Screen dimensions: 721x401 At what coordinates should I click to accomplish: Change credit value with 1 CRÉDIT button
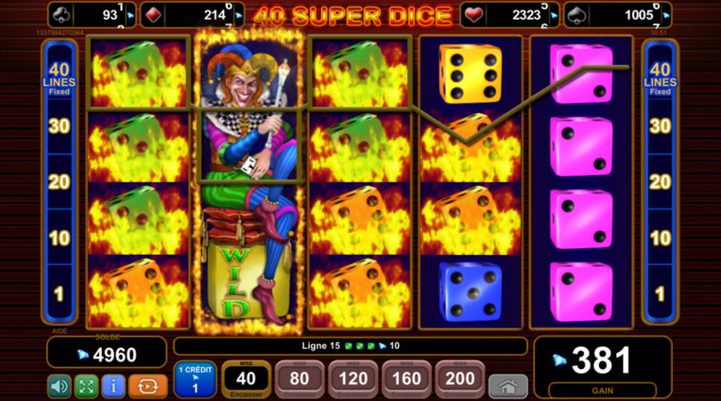pos(195,379)
